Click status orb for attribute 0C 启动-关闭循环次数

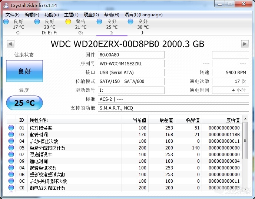11,181
